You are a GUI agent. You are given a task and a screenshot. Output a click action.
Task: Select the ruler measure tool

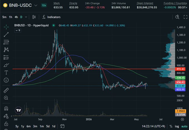pos(6,90)
